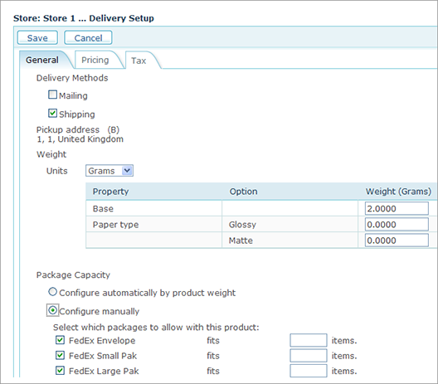The image size is (438, 384).
Task: Select the Configure manually radio button
Action: [52, 310]
